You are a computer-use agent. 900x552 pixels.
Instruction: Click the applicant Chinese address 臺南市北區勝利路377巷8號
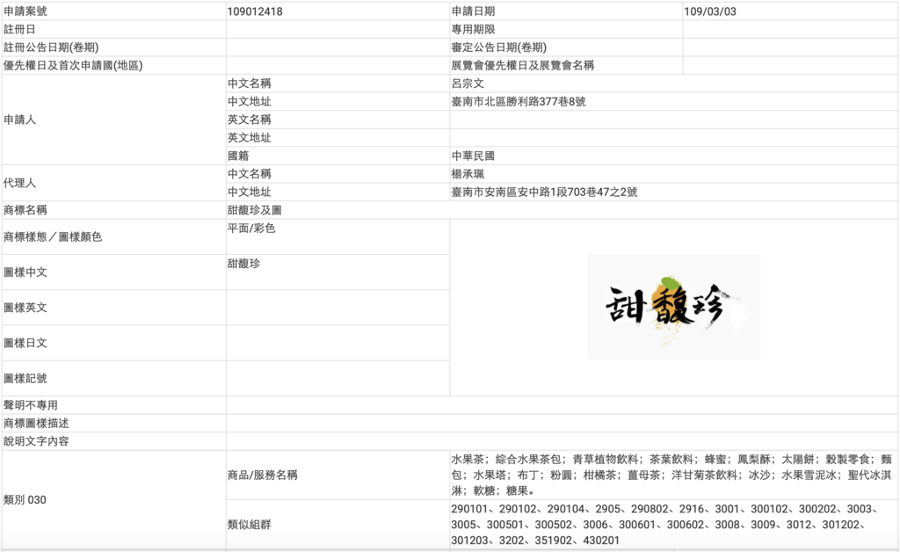(519, 101)
